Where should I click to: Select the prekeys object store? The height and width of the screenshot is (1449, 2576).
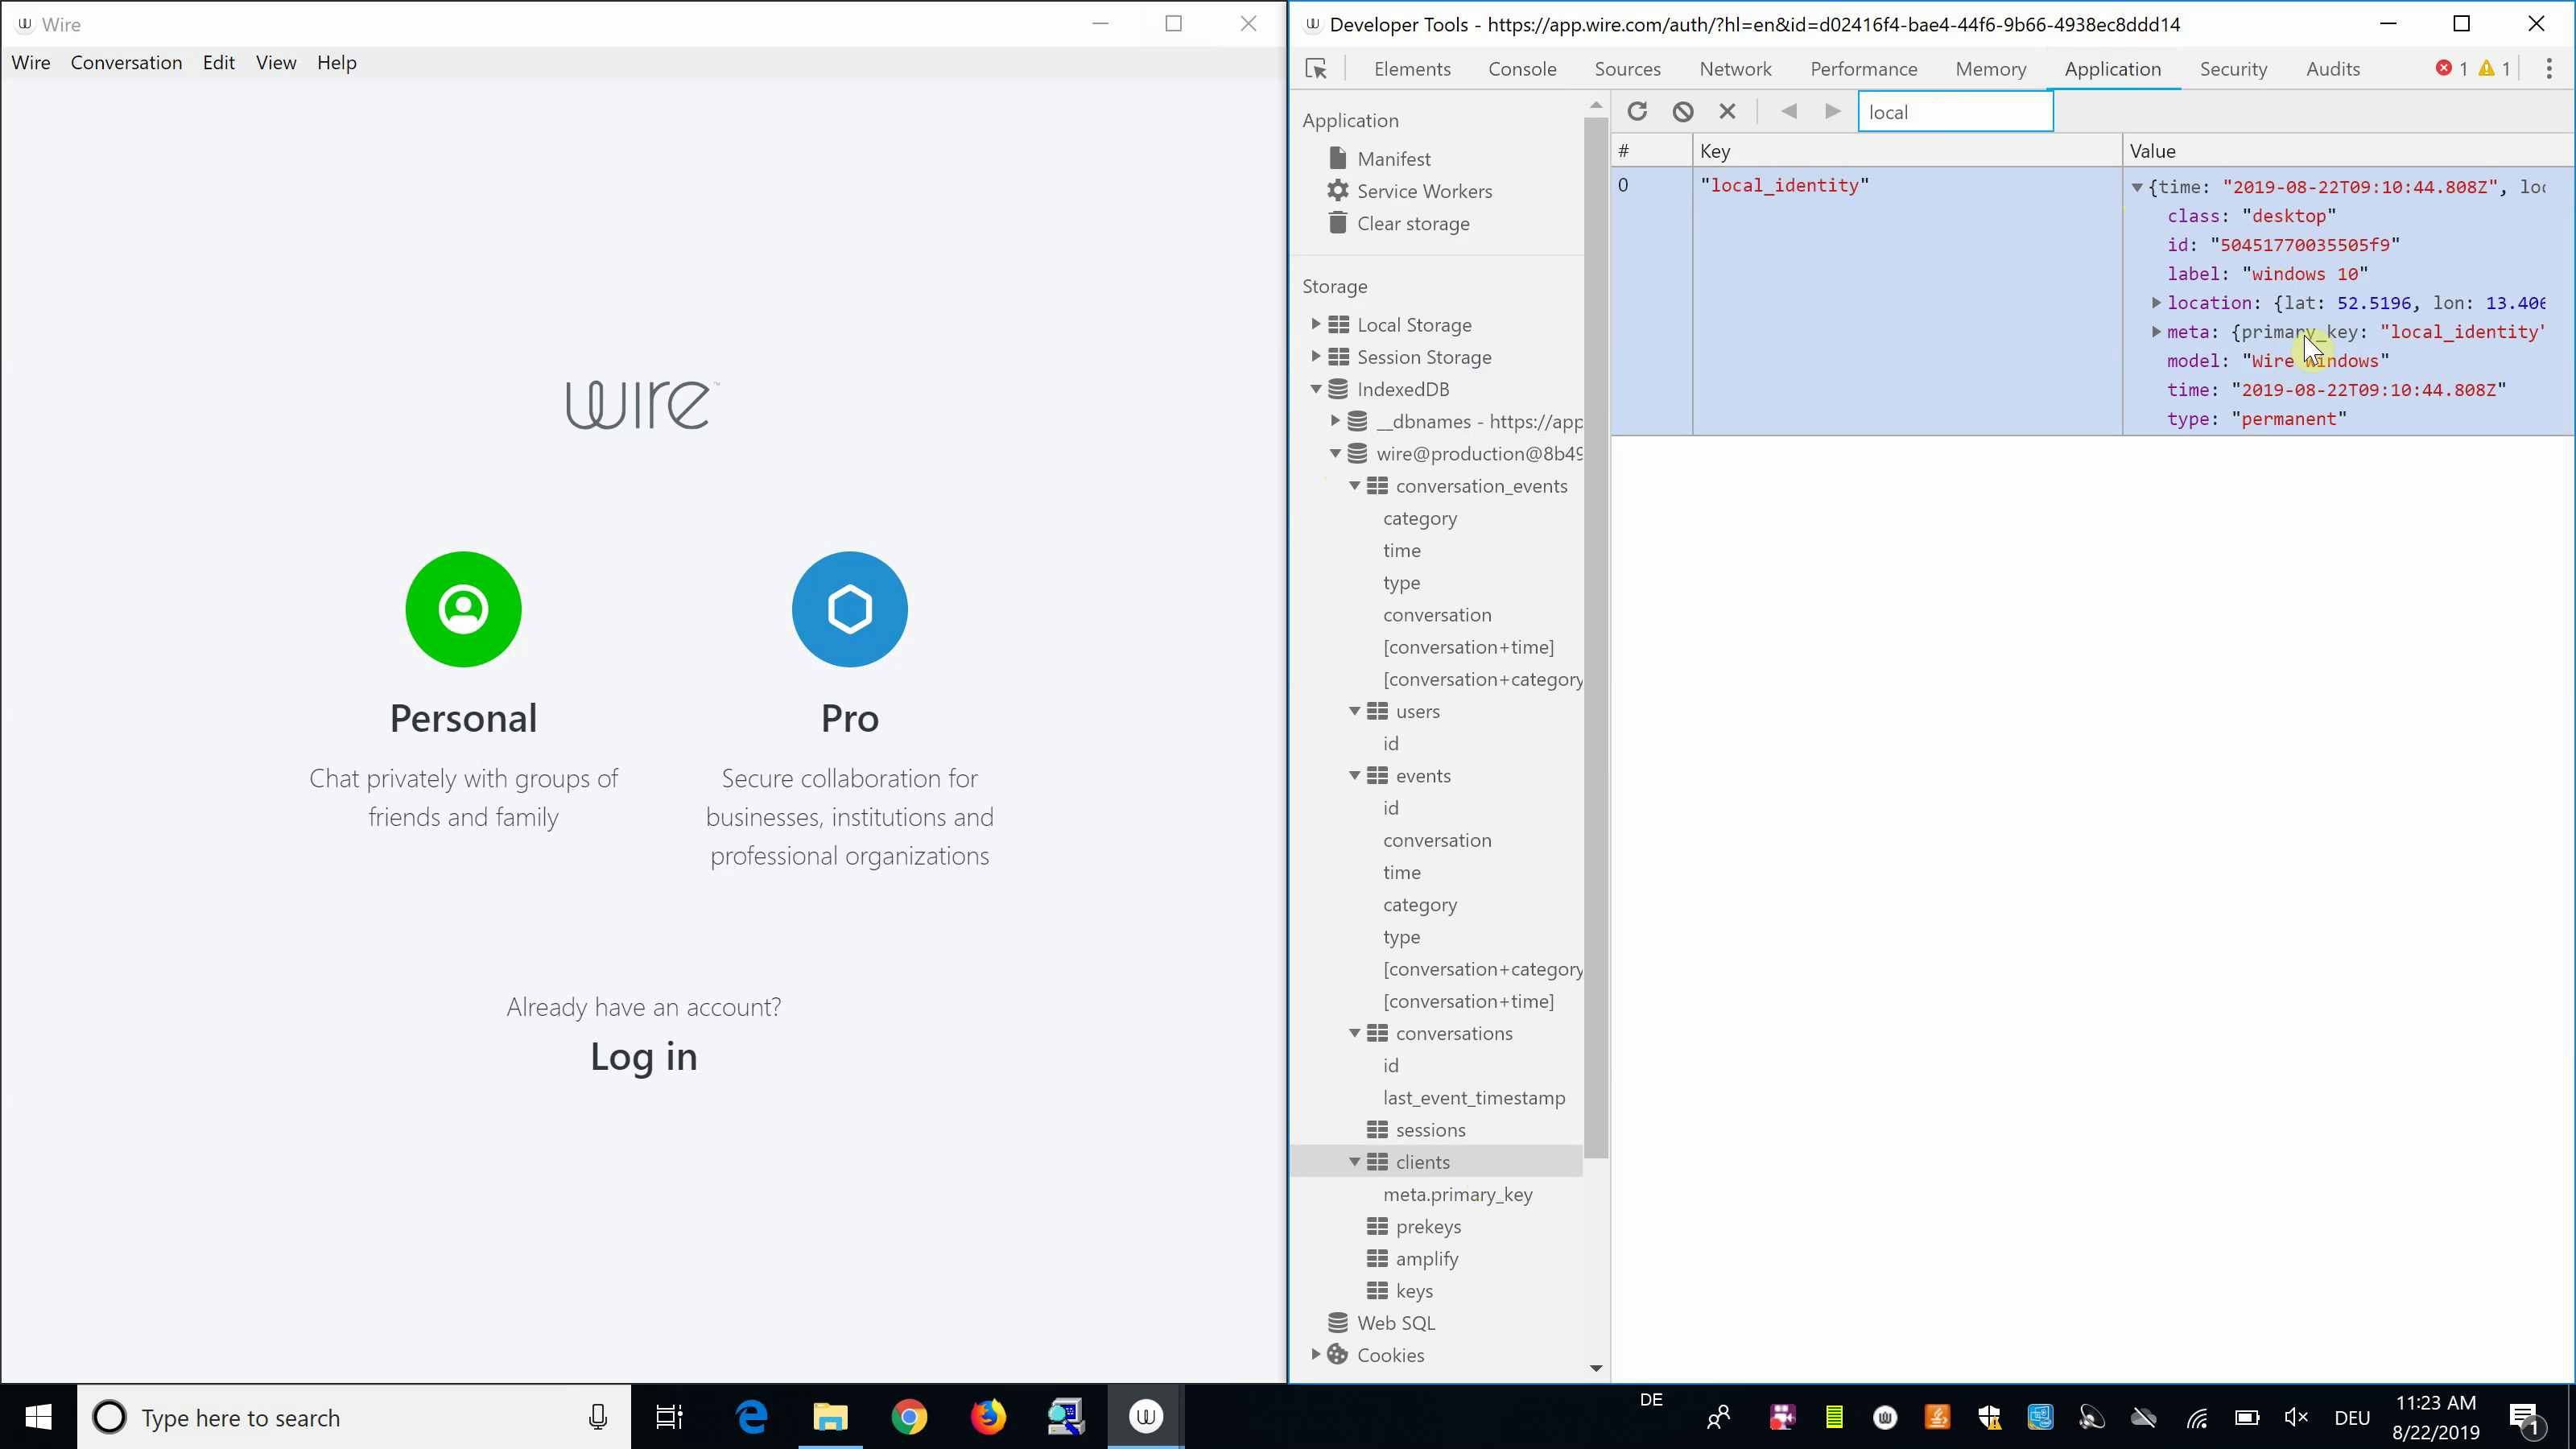point(1428,1226)
